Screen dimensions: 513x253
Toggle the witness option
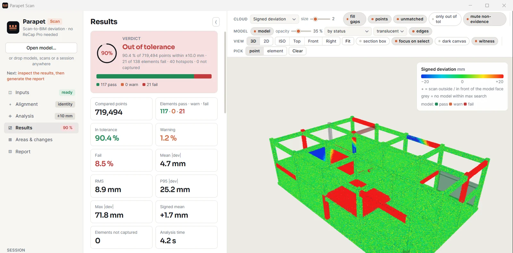485,41
